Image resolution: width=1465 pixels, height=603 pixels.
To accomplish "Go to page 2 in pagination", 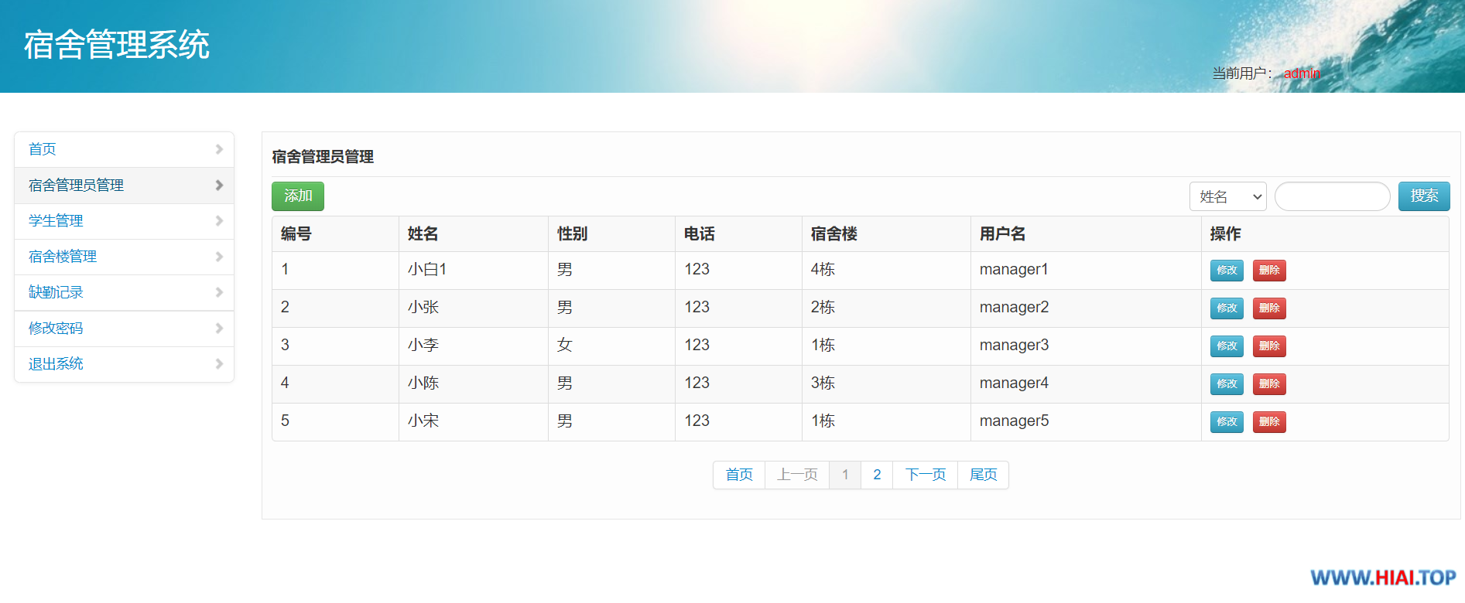I will (877, 475).
